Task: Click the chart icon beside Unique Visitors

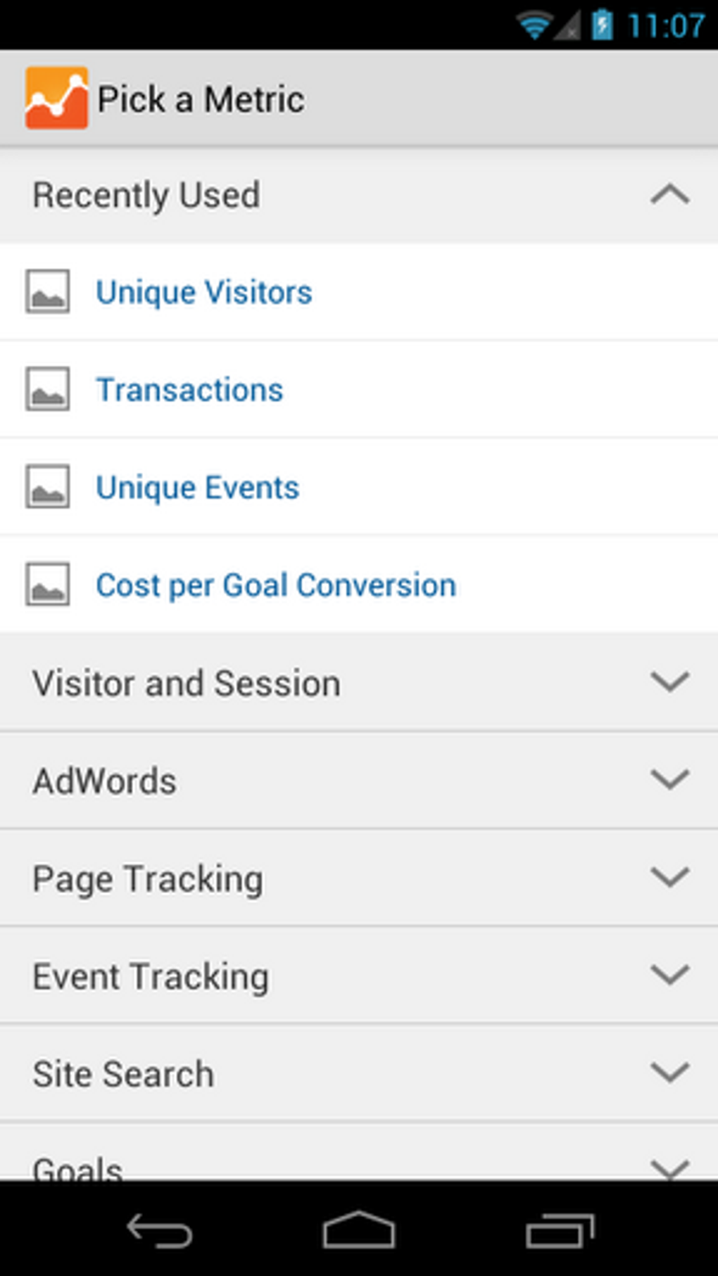Action: click(48, 291)
